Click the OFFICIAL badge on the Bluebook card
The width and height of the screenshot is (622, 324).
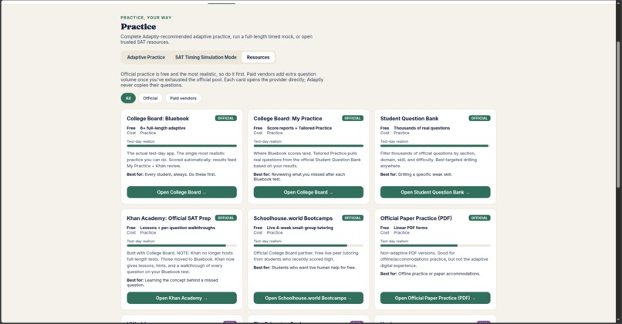click(x=225, y=118)
